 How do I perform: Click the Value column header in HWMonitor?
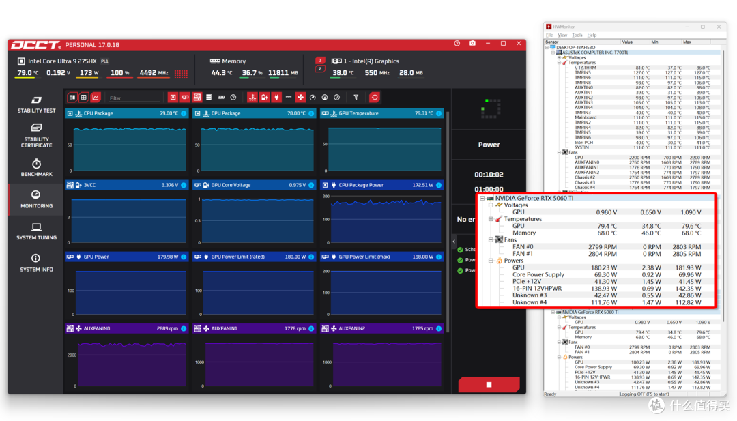coord(635,42)
